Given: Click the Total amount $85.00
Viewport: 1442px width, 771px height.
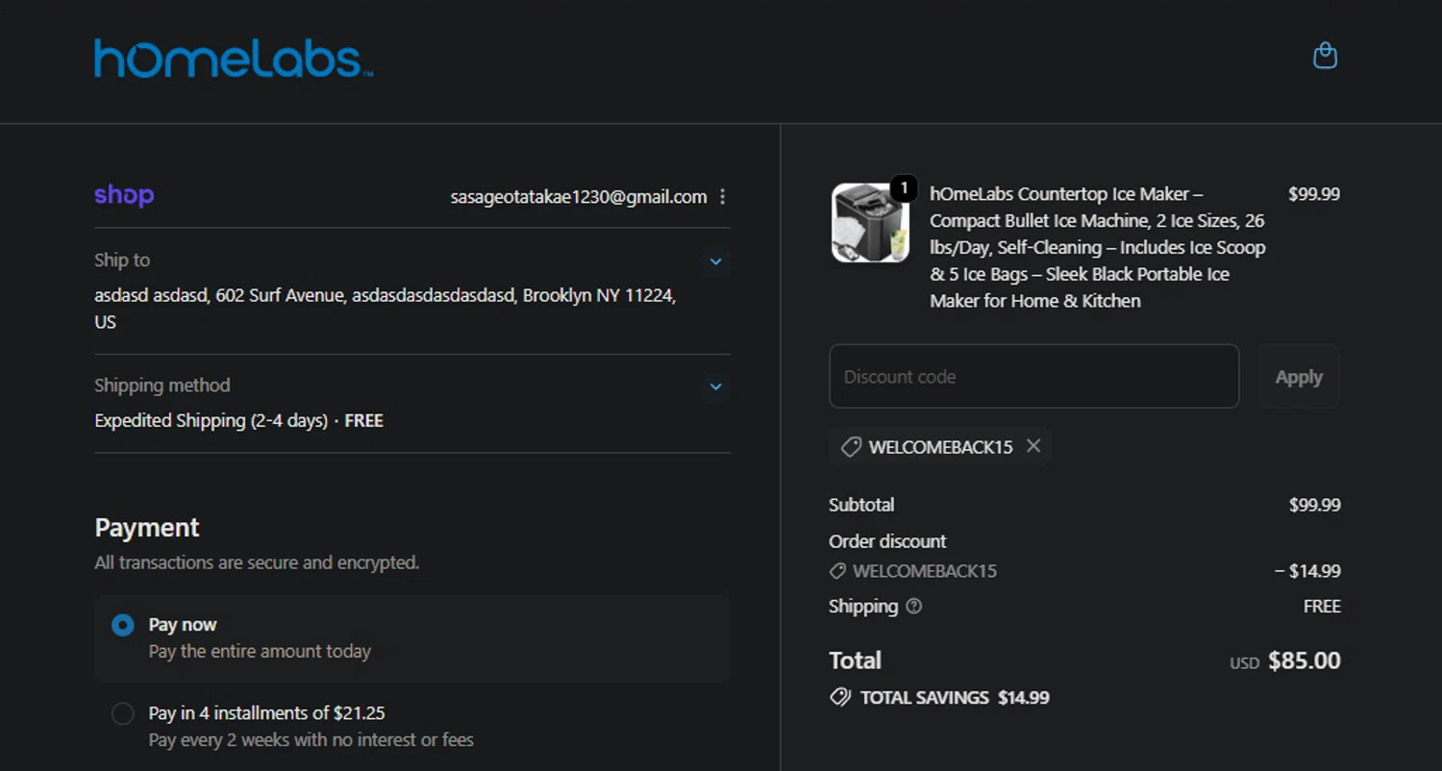Looking at the screenshot, I should click(x=1304, y=660).
